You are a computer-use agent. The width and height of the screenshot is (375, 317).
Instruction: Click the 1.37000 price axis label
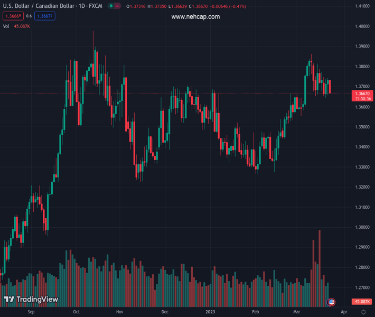click(362, 86)
